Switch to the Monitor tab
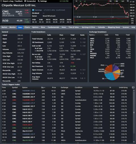This screenshot has height=144, width=136. click(12, 27)
